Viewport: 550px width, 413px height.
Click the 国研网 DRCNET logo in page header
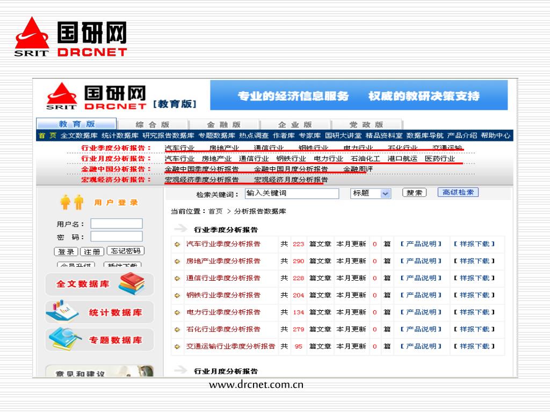tap(97, 97)
